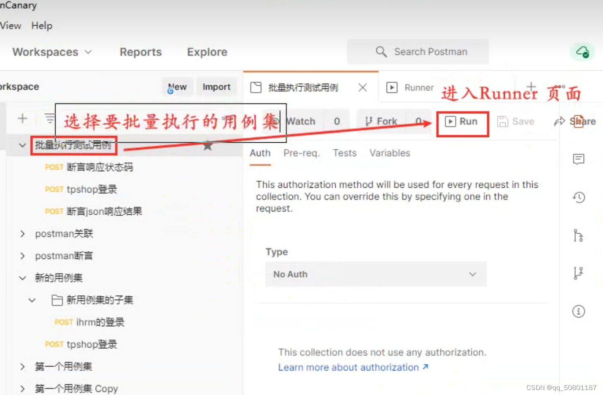
Task: Switch to the Variables tab
Action: (x=390, y=153)
